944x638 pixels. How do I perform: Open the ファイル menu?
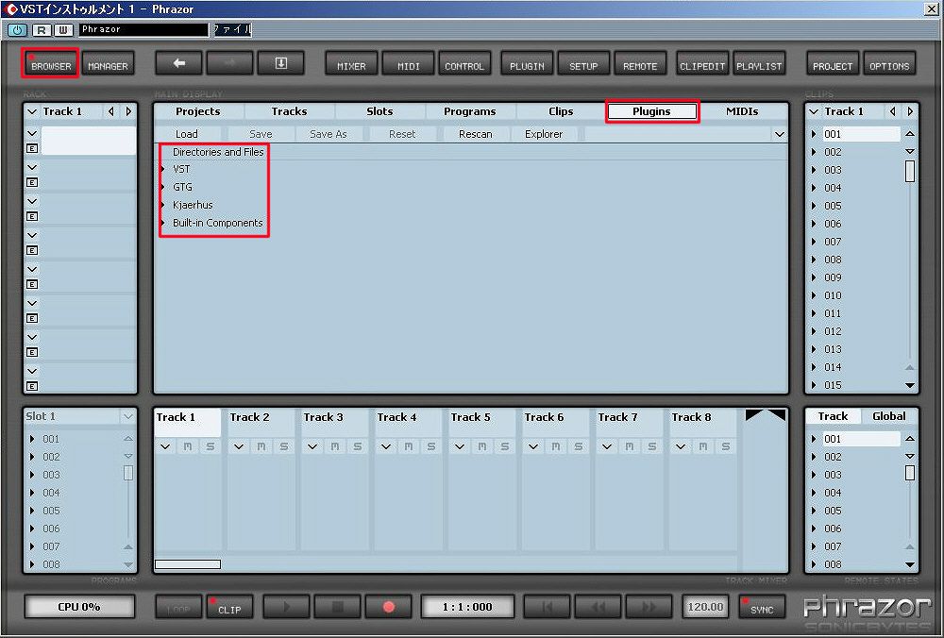(232, 29)
